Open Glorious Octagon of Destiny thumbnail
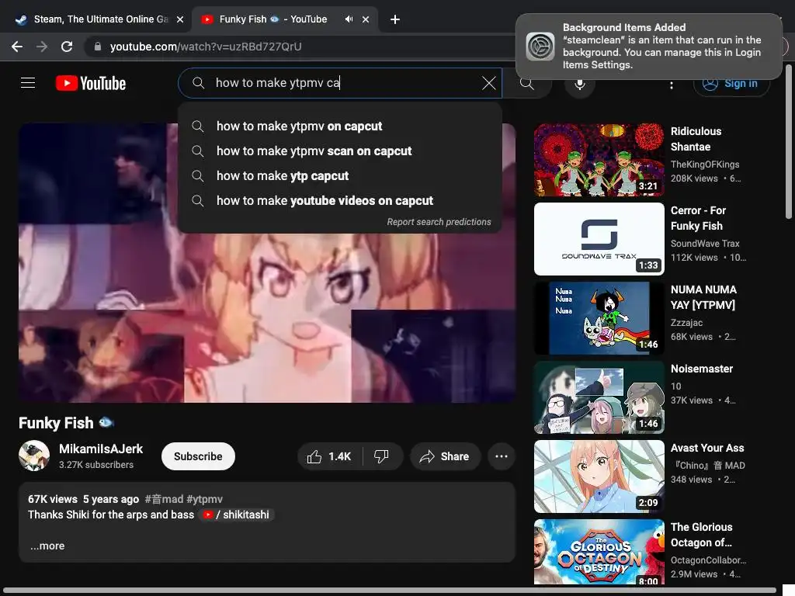Viewport: 795px width, 596px height. pyautogui.click(x=599, y=552)
